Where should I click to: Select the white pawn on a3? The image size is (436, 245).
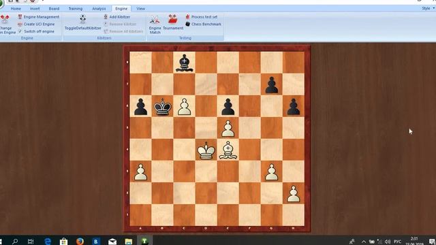[x=140, y=172]
